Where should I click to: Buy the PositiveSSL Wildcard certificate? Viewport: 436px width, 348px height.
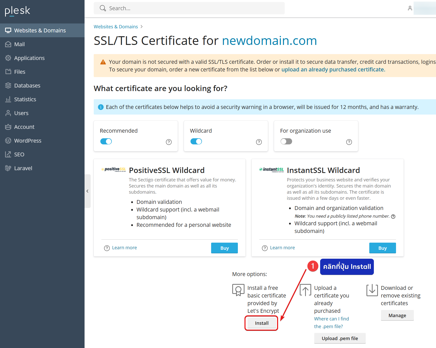point(224,248)
